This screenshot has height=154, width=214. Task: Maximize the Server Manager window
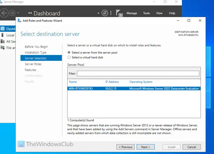165,2
